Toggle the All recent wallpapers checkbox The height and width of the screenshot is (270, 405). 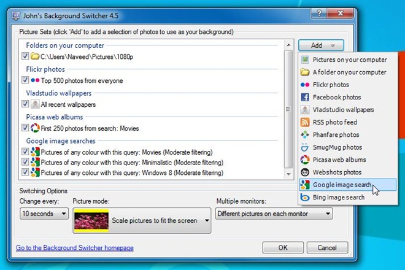(x=25, y=104)
